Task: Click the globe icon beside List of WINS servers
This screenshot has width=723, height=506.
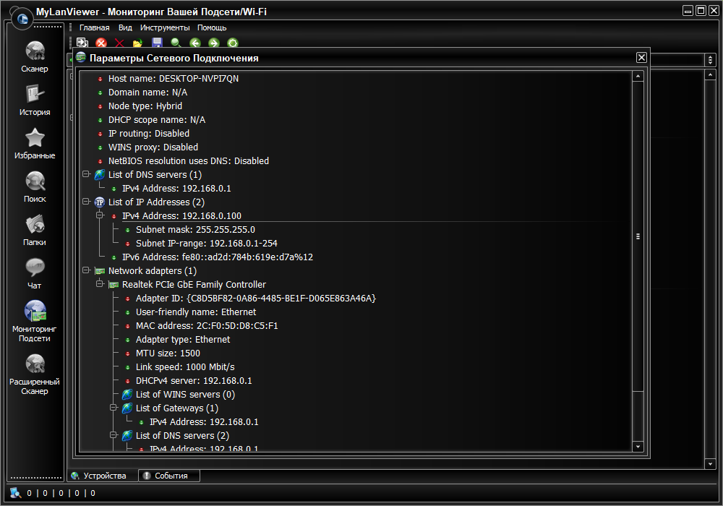Action: (x=127, y=395)
